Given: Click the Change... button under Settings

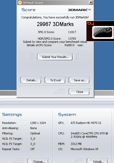Looking at the screenshot, I should point(38,161).
